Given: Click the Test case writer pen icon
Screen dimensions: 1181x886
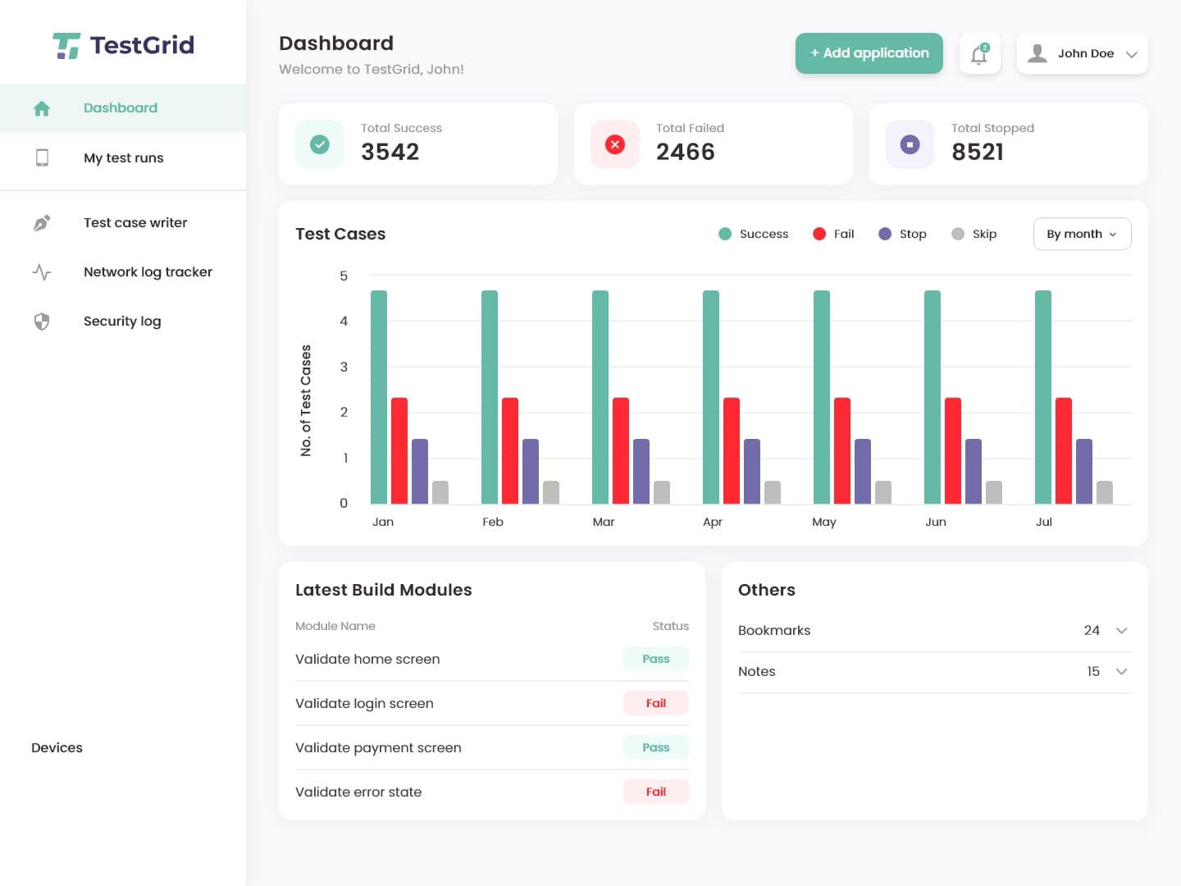Looking at the screenshot, I should point(41,222).
